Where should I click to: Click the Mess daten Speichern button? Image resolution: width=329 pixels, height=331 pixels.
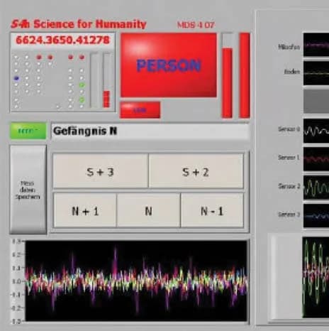(28, 190)
